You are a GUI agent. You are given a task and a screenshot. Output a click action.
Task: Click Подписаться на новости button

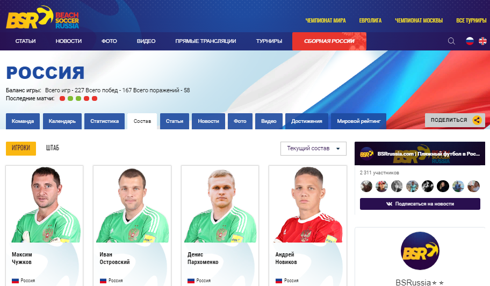pos(420,204)
